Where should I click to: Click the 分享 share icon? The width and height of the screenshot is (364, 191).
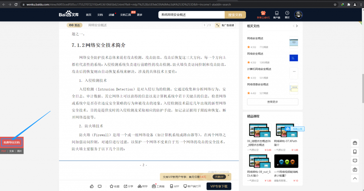pyautogui.click(x=125, y=186)
